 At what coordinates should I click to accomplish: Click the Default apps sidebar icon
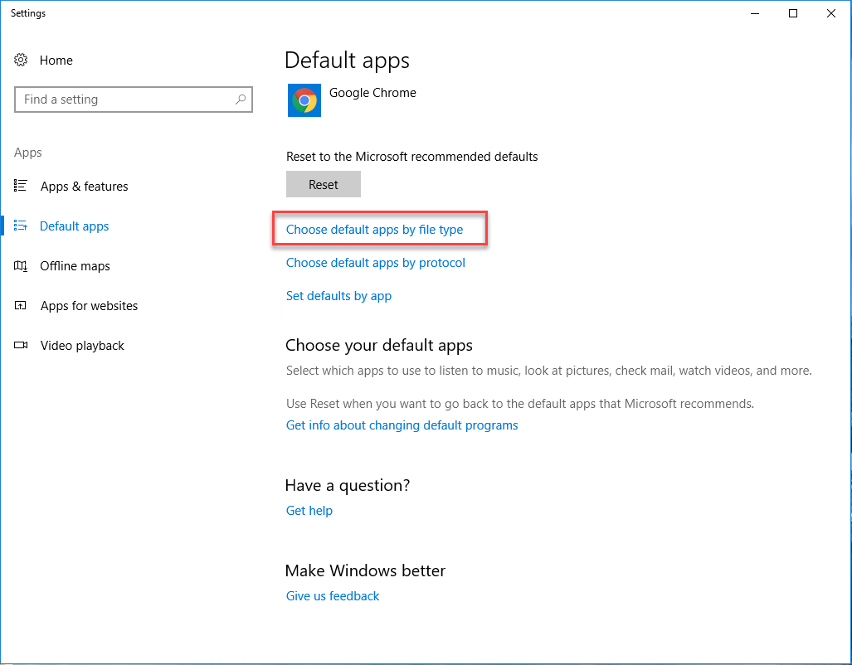[21, 226]
